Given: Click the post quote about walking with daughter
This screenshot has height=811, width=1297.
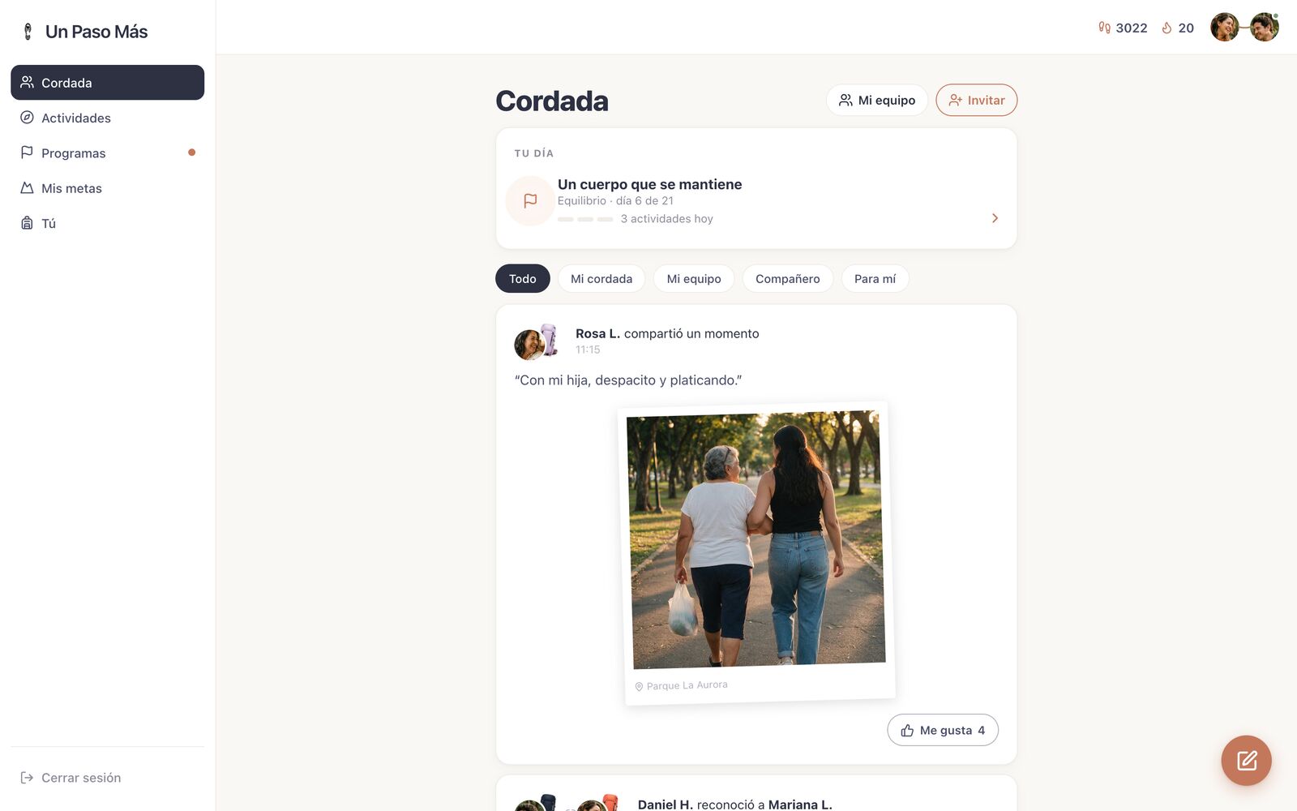Looking at the screenshot, I should tap(628, 380).
